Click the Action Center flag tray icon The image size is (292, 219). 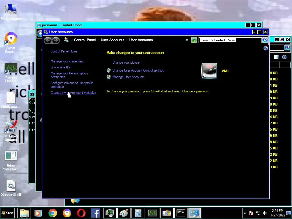[251, 213]
